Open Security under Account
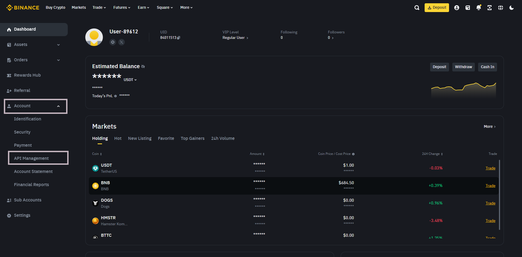 click(x=22, y=132)
